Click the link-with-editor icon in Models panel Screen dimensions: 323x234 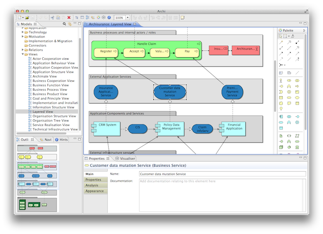[70, 24]
